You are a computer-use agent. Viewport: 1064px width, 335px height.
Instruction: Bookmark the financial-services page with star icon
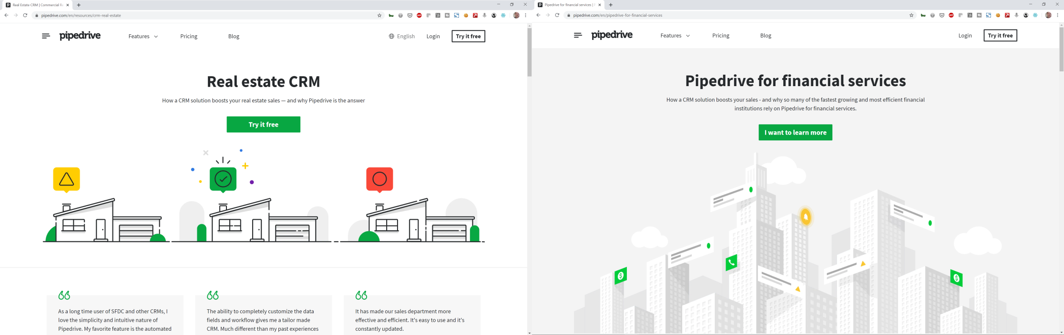[911, 15]
